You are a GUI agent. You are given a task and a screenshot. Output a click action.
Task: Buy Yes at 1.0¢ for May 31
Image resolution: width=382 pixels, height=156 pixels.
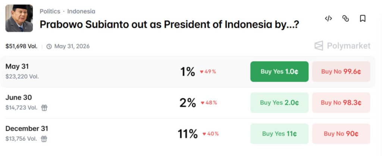click(x=279, y=71)
